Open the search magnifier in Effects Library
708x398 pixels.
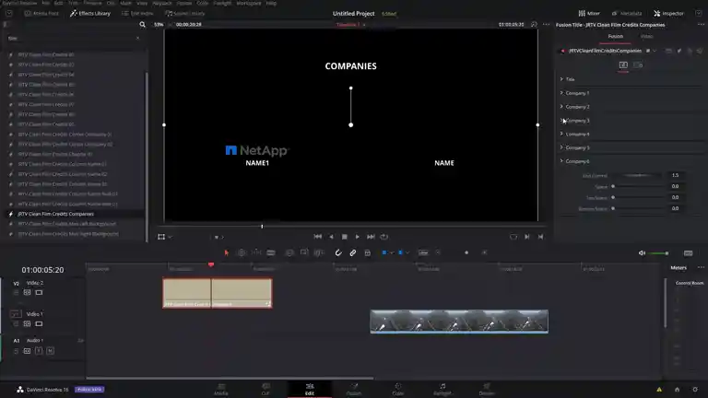coord(142,24)
